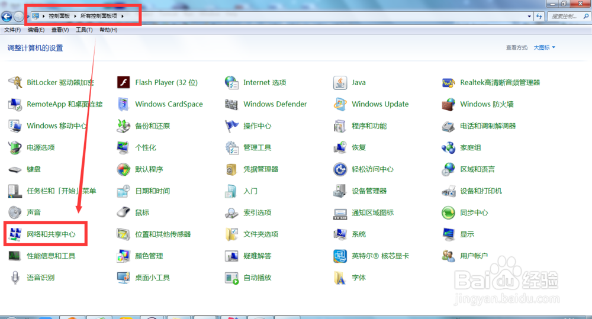The width and height of the screenshot is (592, 319).
Task: Open the 网络和共享中心 icon
Action: point(15,234)
